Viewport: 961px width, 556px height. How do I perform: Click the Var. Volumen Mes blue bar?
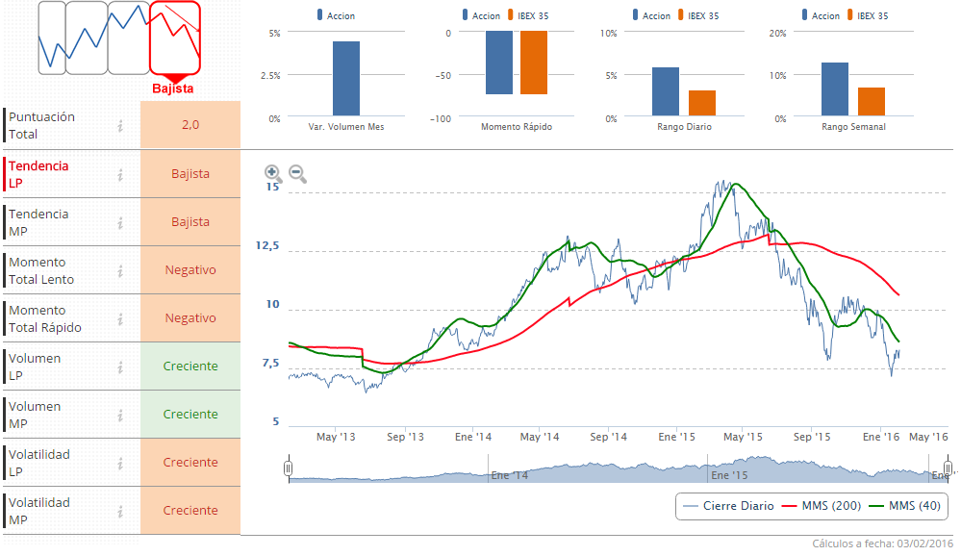tap(346, 79)
